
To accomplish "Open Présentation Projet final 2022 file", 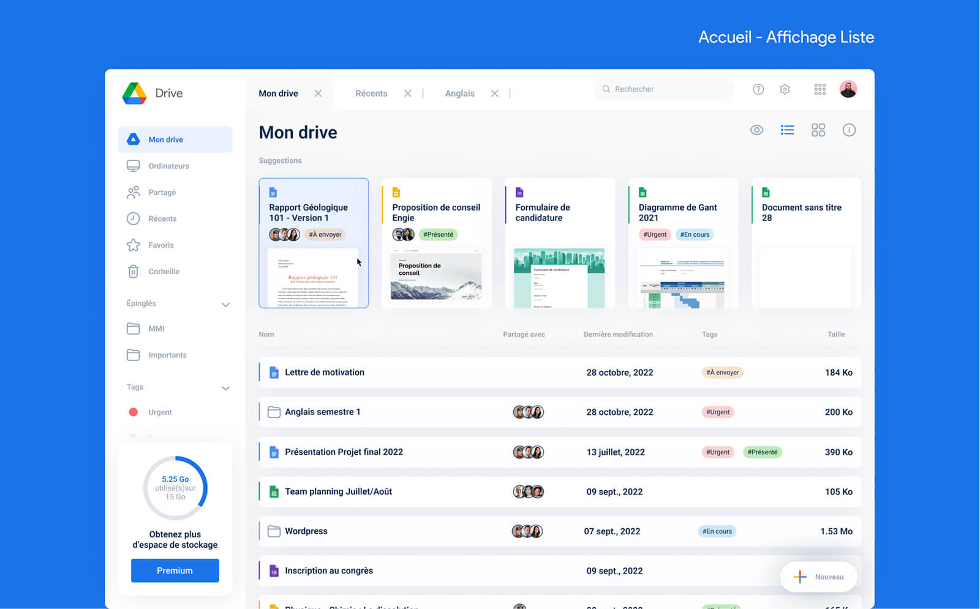I will [x=560, y=452].
